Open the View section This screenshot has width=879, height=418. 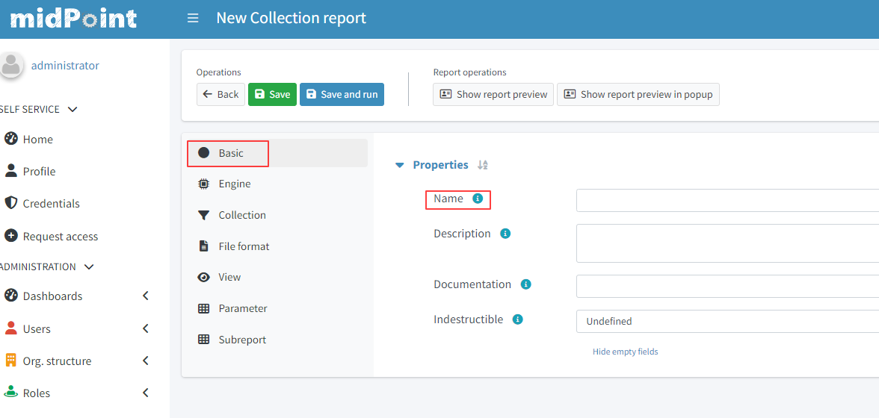click(x=229, y=277)
